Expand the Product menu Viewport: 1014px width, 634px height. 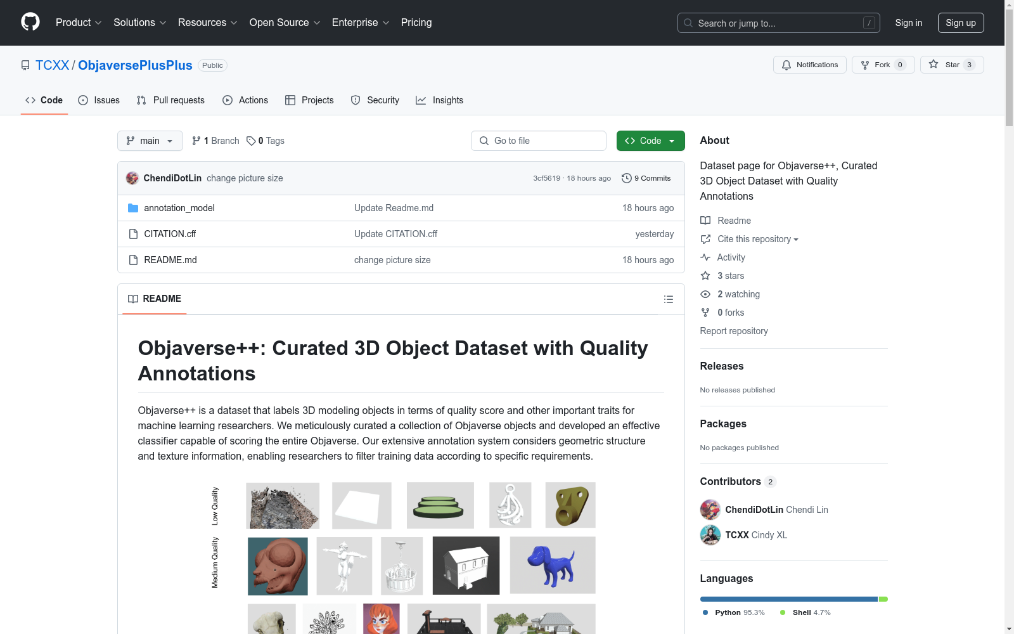click(x=79, y=22)
